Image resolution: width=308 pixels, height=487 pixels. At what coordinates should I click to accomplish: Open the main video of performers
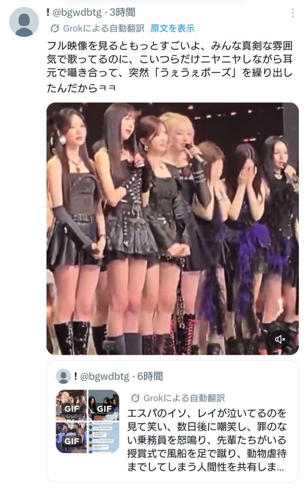coord(173,229)
